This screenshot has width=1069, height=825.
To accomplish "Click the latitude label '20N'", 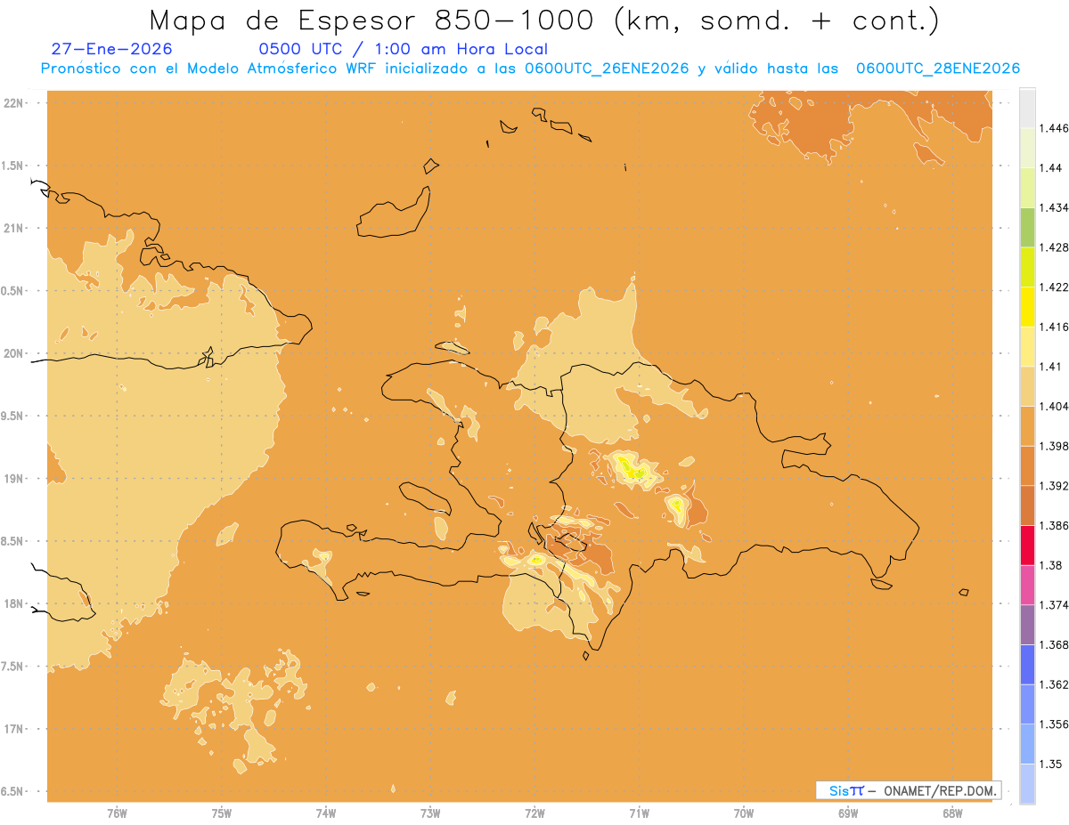I will click(x=13, y=353).
